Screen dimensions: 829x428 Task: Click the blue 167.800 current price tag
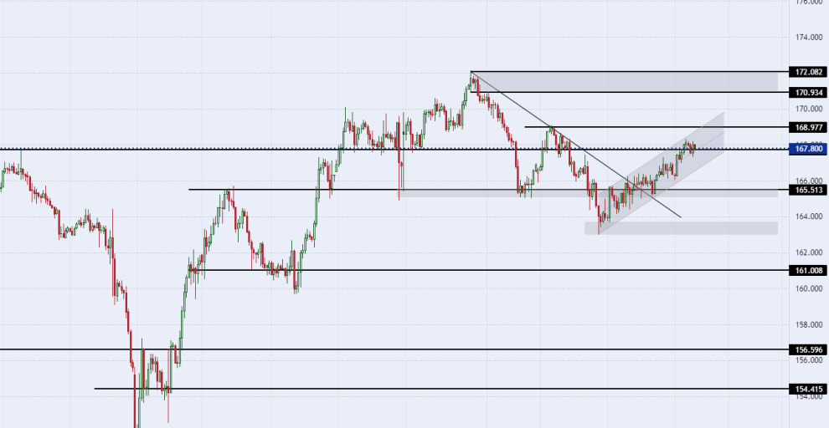[806, 149]
